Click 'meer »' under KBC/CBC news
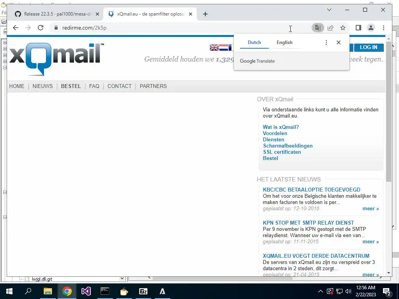This screenshot has width=399, height=299. click(x=371, y=209)
